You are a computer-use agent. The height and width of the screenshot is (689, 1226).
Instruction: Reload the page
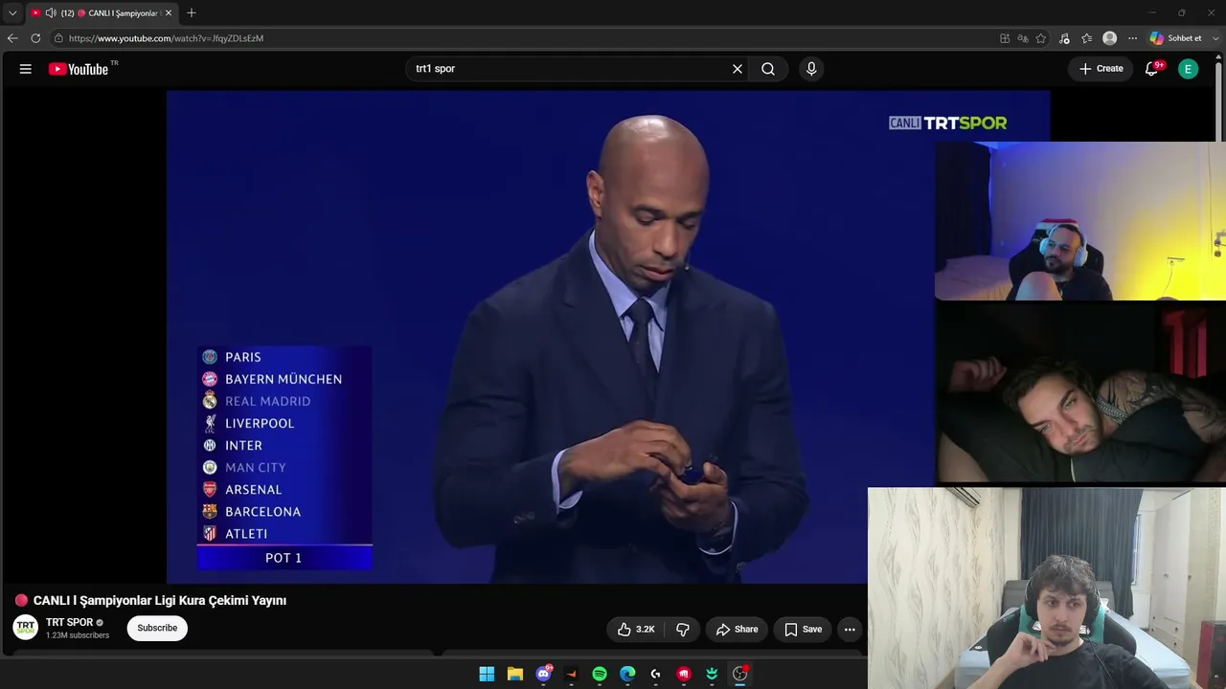(35, 38)
